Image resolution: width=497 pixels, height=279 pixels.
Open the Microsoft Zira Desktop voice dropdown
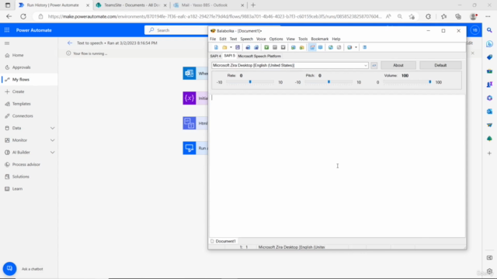point(290,65)
